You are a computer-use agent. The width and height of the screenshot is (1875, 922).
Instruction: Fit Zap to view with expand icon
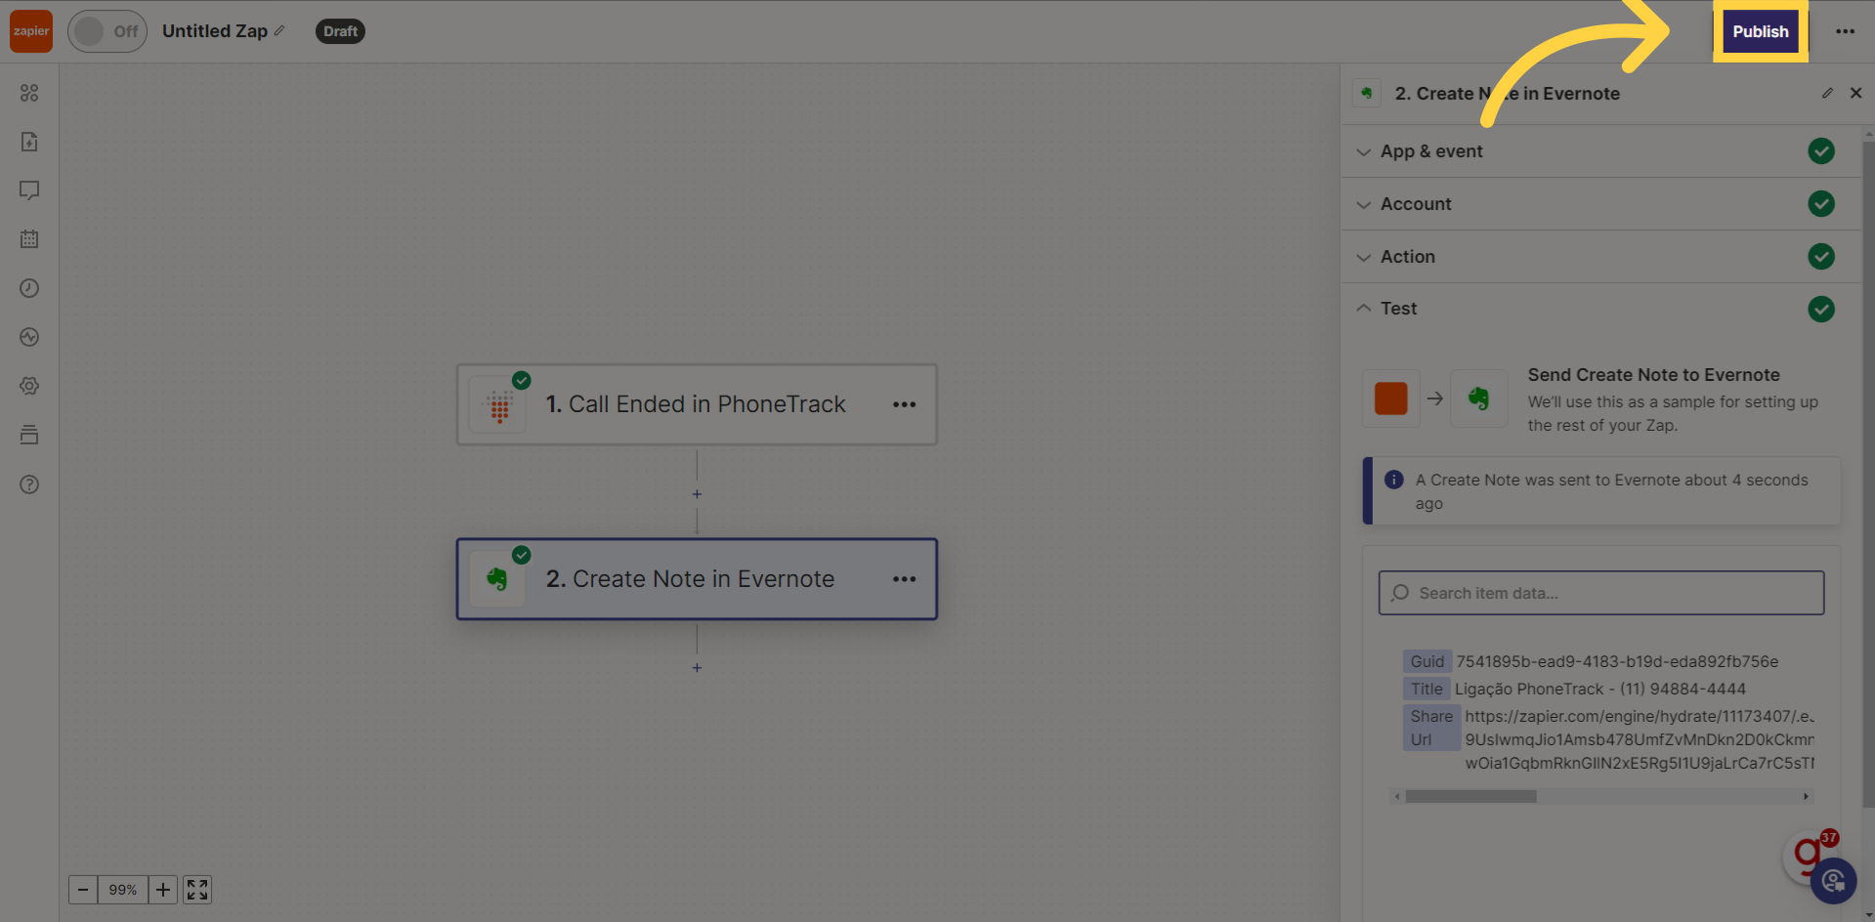pos(197,890)
